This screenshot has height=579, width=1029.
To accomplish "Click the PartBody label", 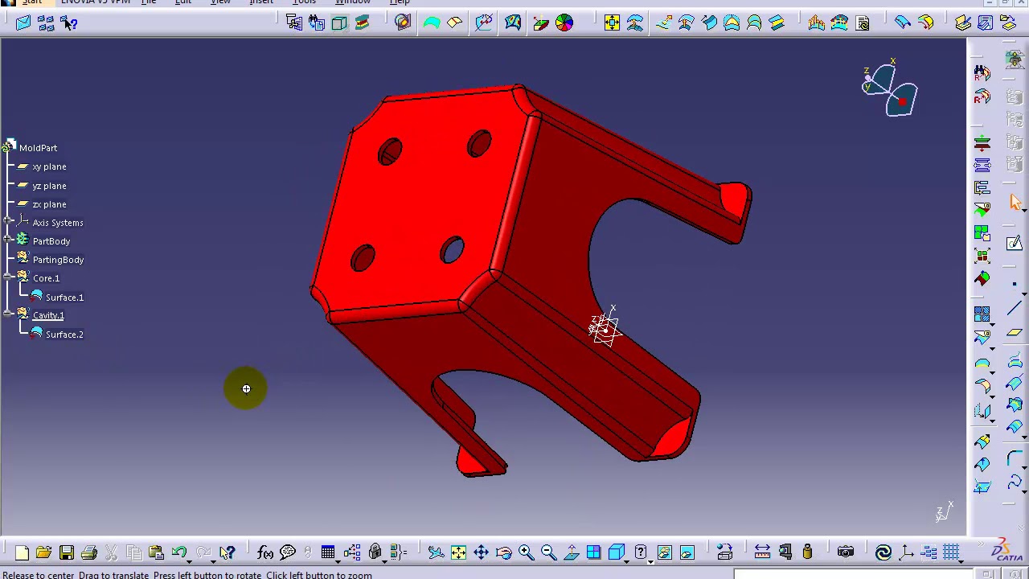I will click(51, 241).
